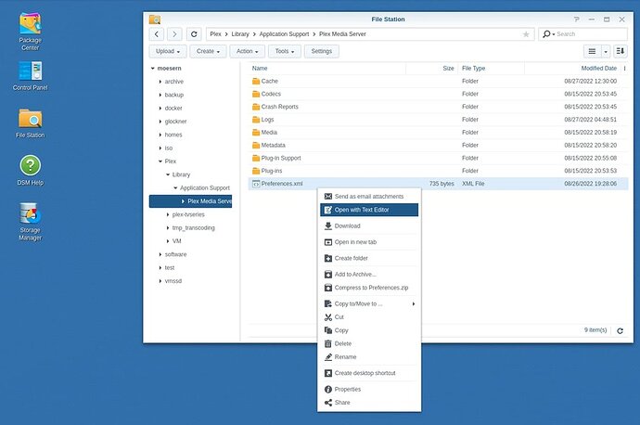Open the search options dropdown arrow

click(x=554, y=34)
